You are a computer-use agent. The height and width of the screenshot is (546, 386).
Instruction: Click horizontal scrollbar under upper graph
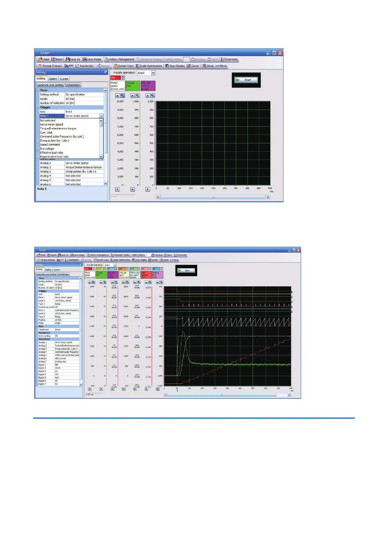213,197
